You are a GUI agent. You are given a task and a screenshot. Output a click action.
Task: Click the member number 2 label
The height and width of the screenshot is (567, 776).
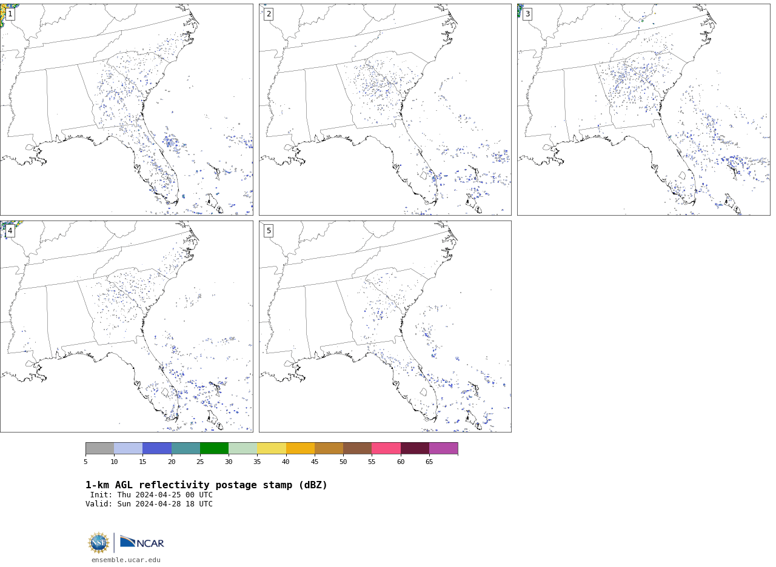coord(269,14)
